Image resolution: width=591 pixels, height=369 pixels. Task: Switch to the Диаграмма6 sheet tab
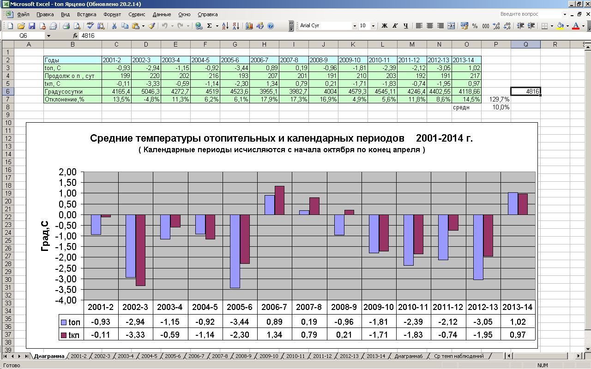tap(409, 356)
